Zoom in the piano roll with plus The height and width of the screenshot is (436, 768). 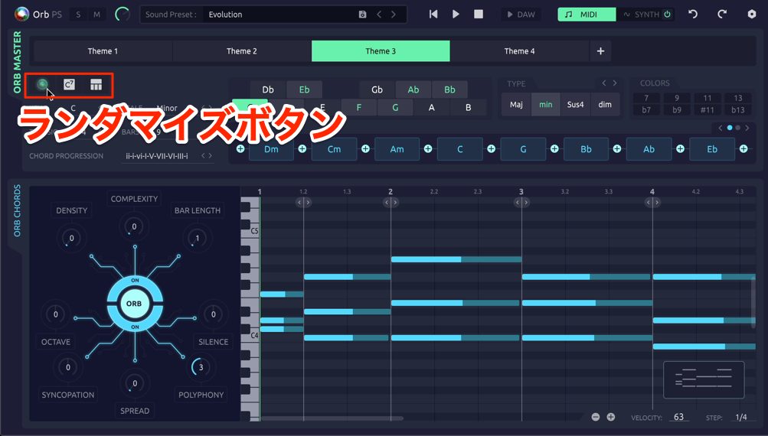click(611, 417)
